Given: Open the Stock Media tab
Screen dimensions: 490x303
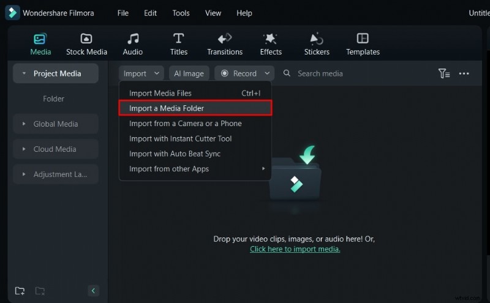Looking at the screenshot, I should click(86, 44).
